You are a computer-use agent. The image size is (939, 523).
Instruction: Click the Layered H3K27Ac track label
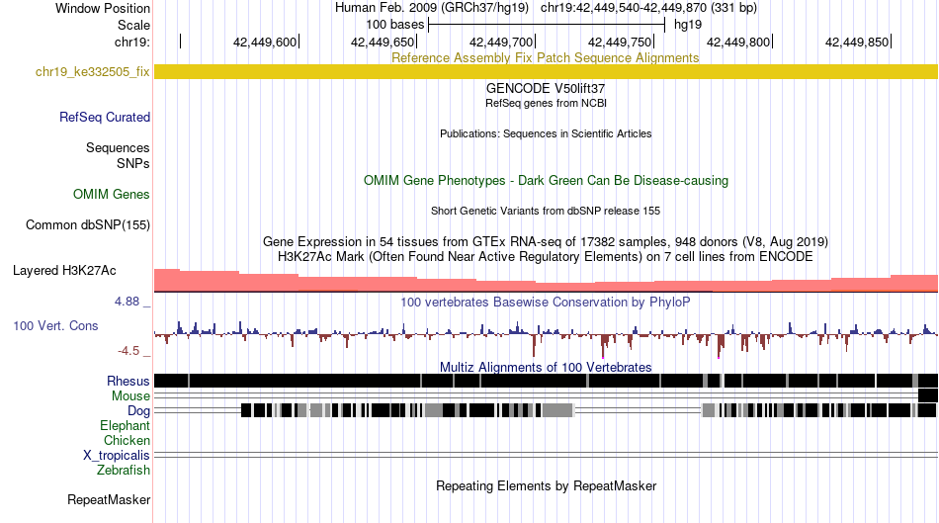[x=64, y=270]
